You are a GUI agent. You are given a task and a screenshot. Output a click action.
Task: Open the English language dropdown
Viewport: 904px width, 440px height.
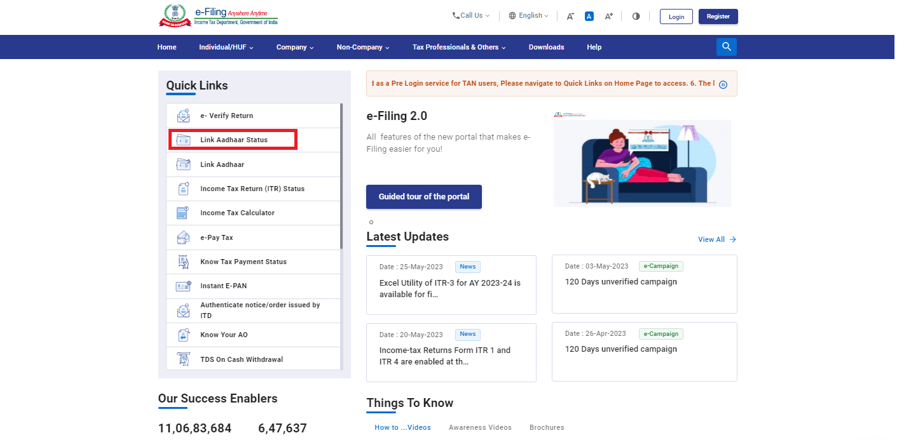[529, 16]
